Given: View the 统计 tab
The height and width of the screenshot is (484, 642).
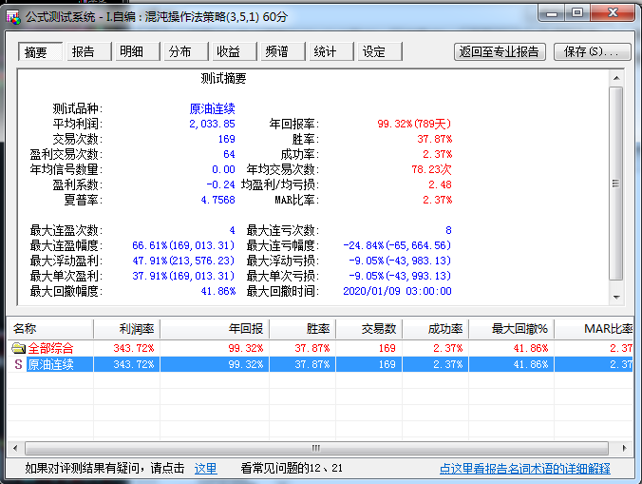Looking at the screenshot, I should pyautogui.click(x=325, y=51).
